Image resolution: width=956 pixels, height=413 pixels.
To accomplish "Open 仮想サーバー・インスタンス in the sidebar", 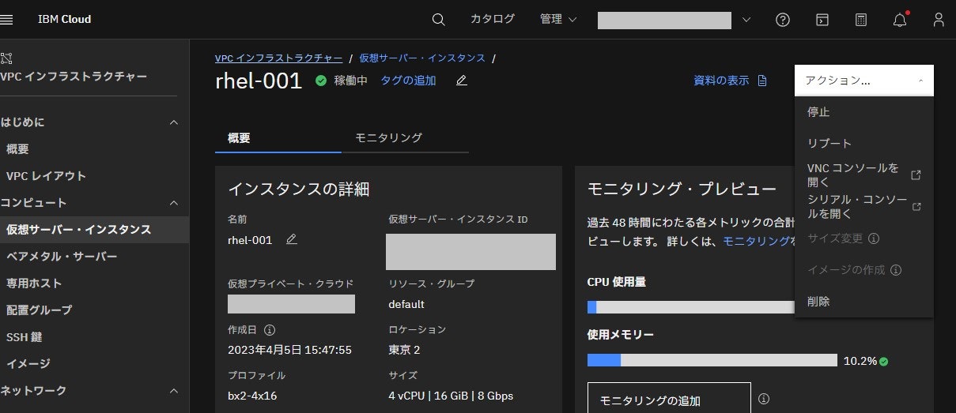I will point(95,230).
